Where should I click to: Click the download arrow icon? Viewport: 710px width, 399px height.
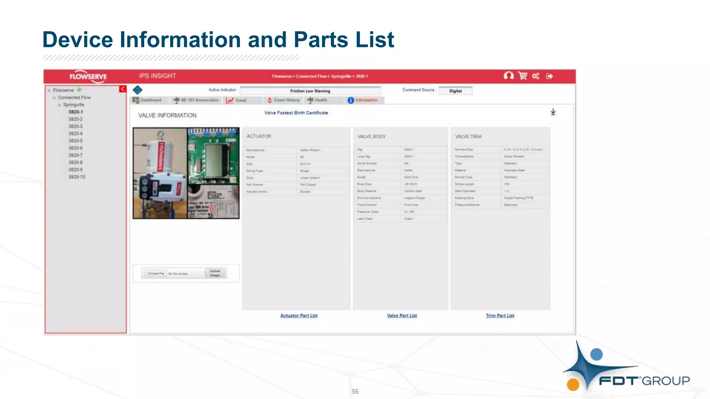(x=553, y=112)
